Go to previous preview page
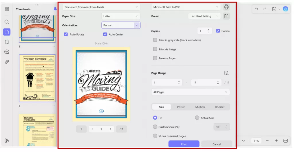294x152 pixels. coord(92,129)
